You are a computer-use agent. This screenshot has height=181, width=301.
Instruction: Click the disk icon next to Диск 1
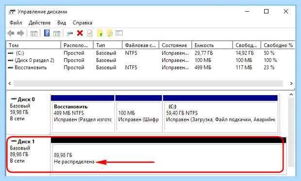tap(14, 141)
